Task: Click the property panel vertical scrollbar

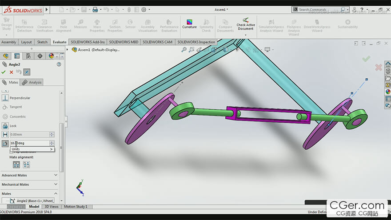Action: [x=61, y=147]
